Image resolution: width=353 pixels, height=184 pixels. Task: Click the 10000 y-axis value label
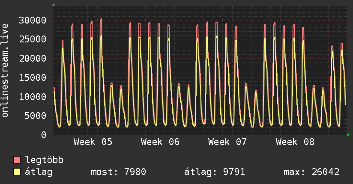click(x=33, y=97)
